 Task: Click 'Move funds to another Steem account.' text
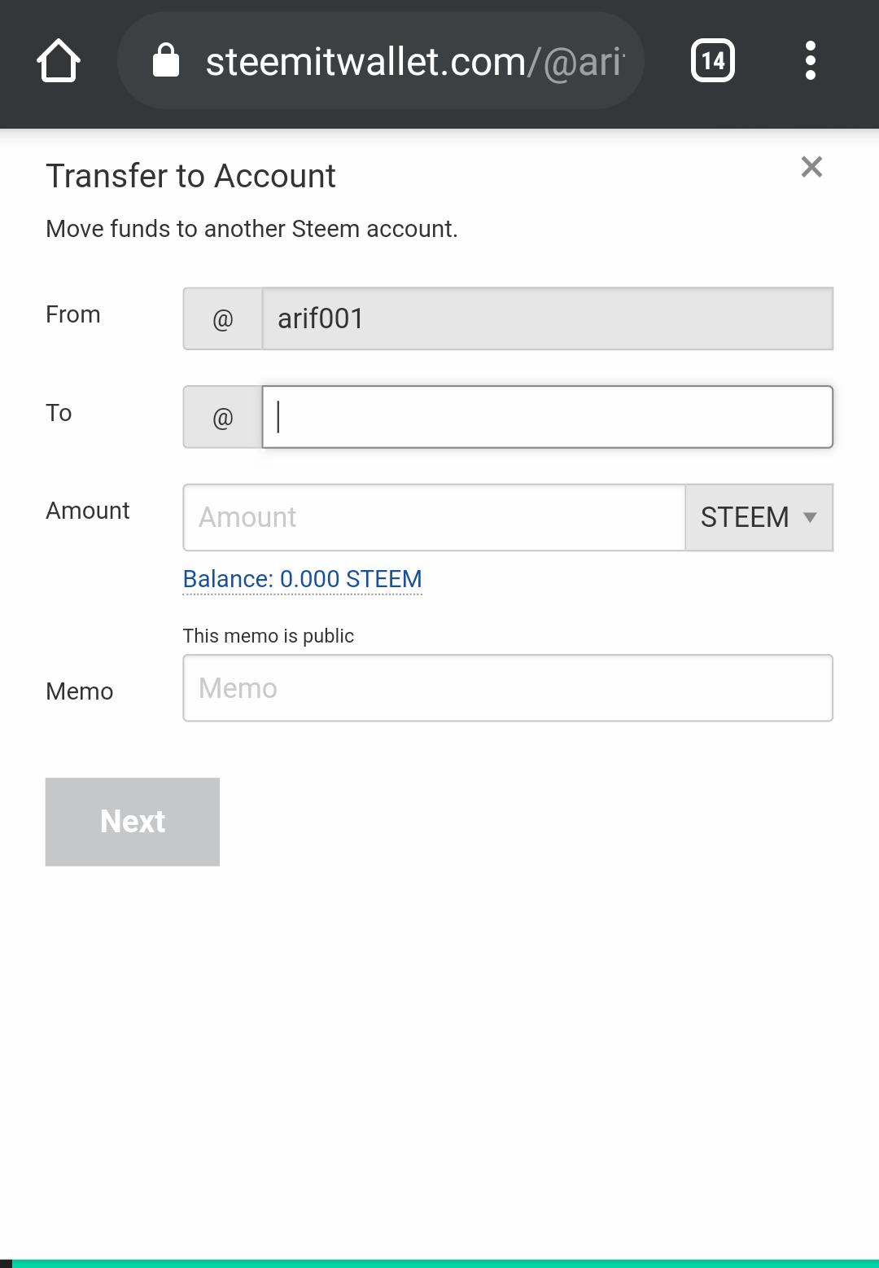[251, 229]
